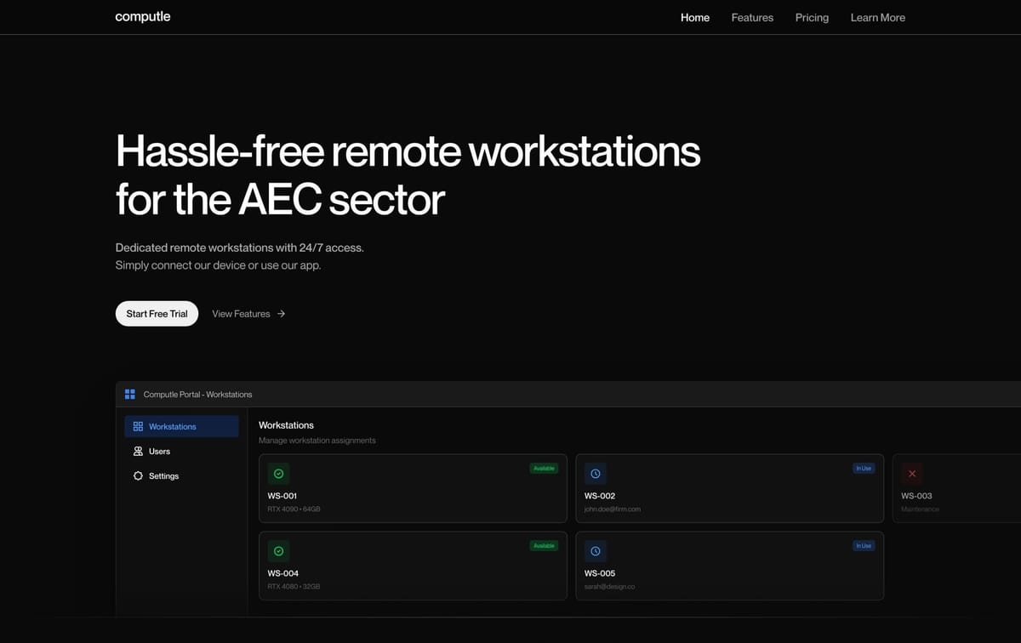Click the computle logo in the header
1021x643 pixels.
(142, 16)
